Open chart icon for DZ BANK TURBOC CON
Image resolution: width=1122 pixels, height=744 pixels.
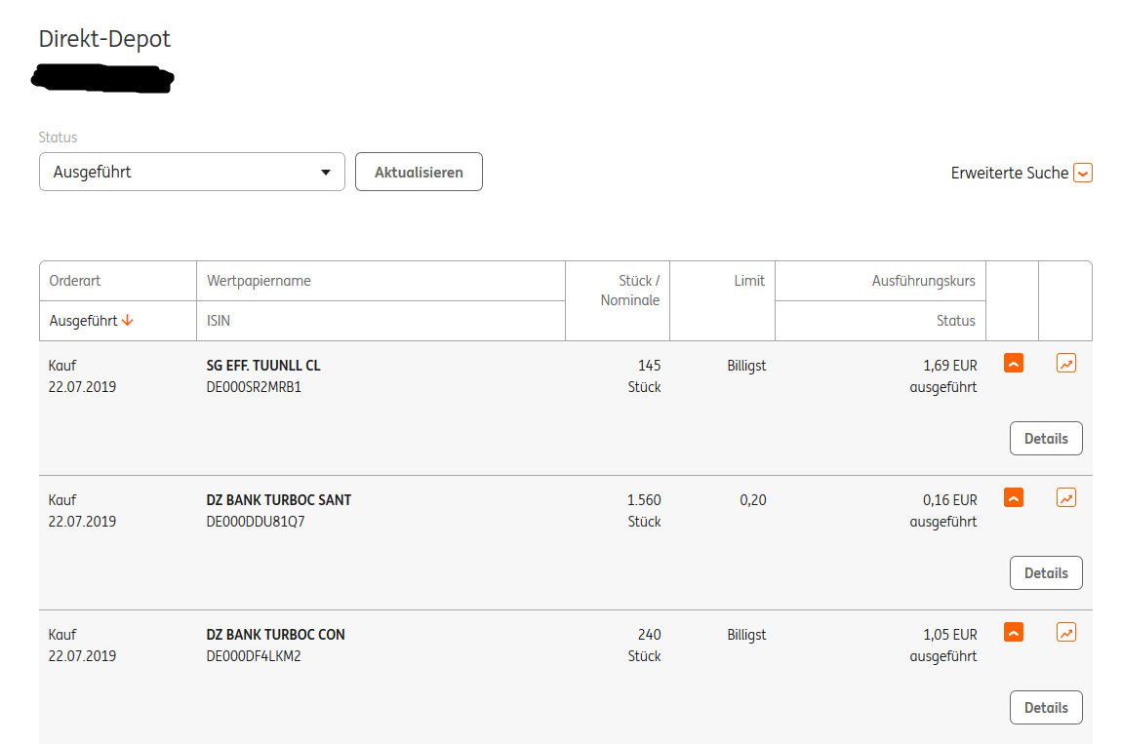pos(1066,633)
